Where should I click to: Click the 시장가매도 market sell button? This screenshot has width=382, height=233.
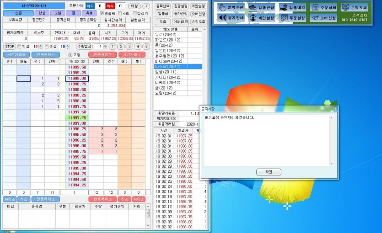coord(16,54)
